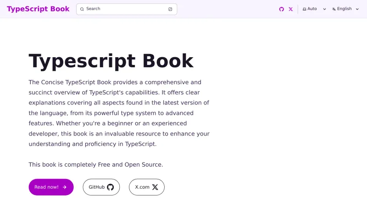
Task: Go to the TypeScript Book home title link
Action: pos(38,9)
